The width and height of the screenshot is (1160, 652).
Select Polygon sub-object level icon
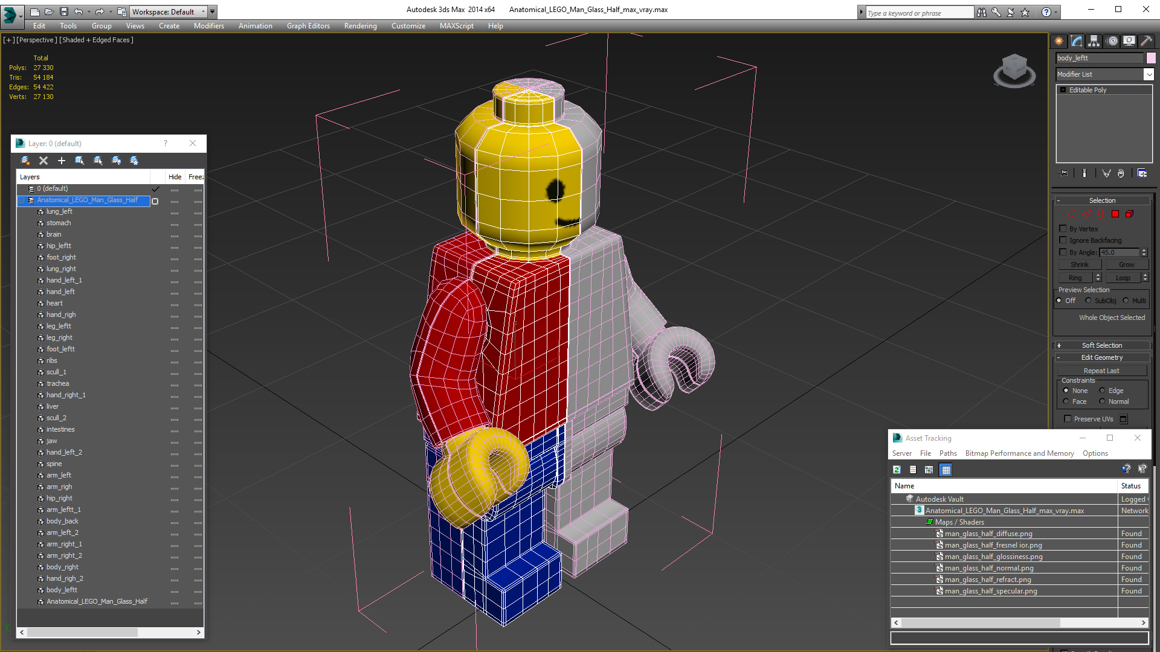pos(1115,214)
